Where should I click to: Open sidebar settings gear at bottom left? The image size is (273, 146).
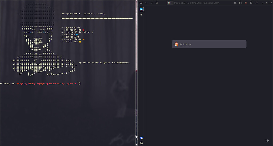coord(142,143)
